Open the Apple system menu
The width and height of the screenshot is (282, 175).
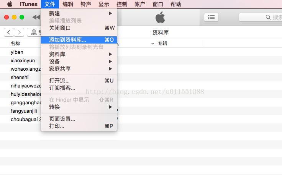(x=10, y=4)
